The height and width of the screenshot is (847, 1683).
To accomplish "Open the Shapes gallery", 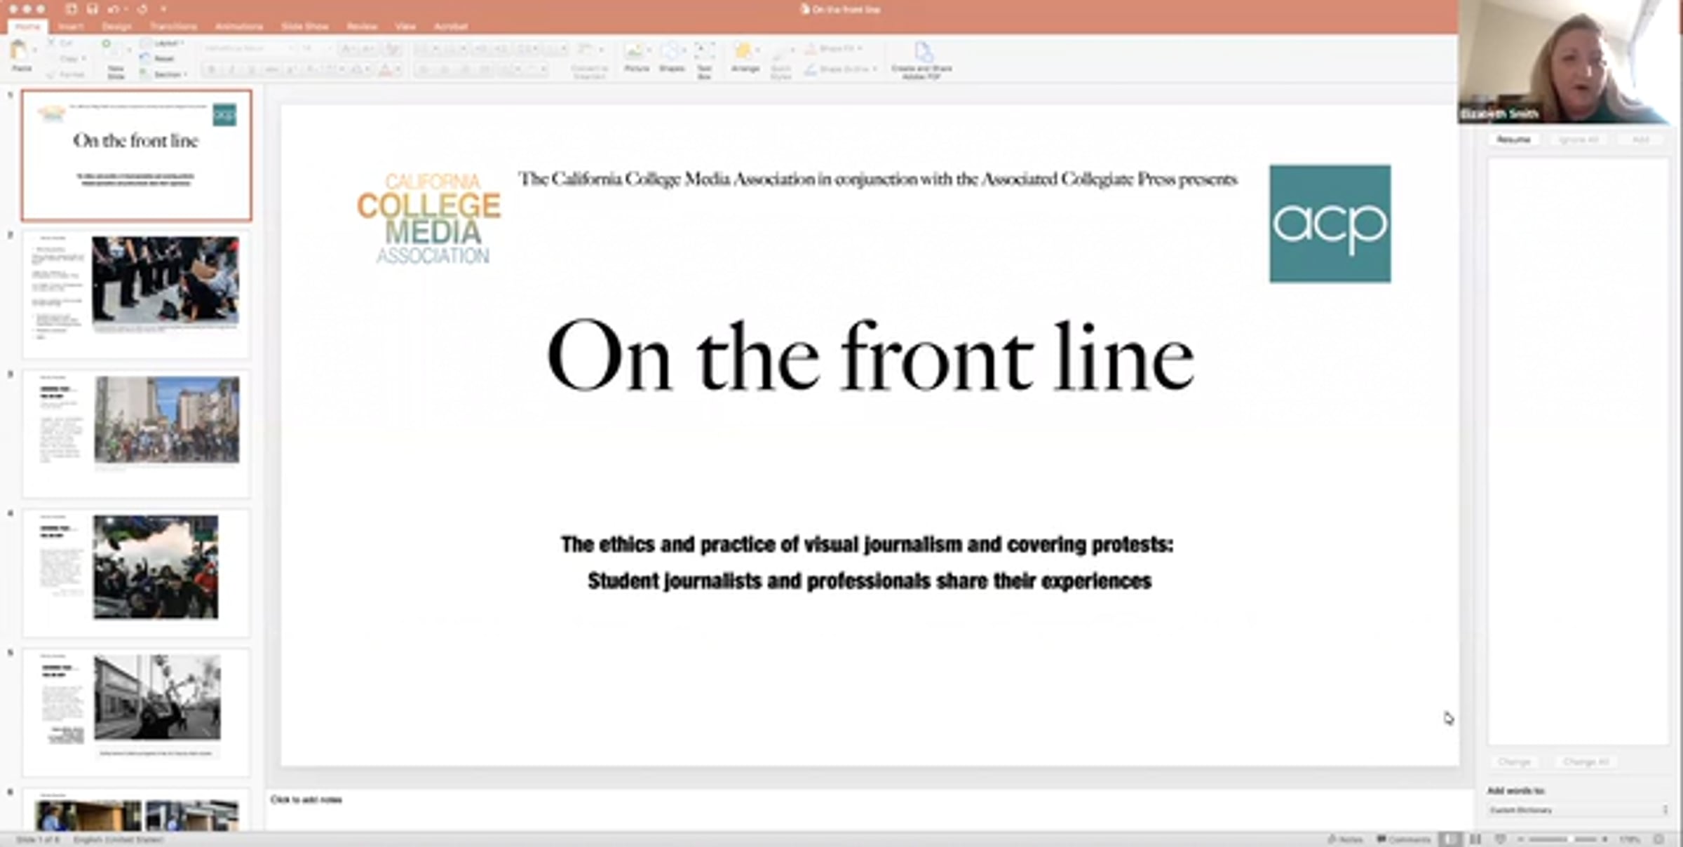I will 672,57.
